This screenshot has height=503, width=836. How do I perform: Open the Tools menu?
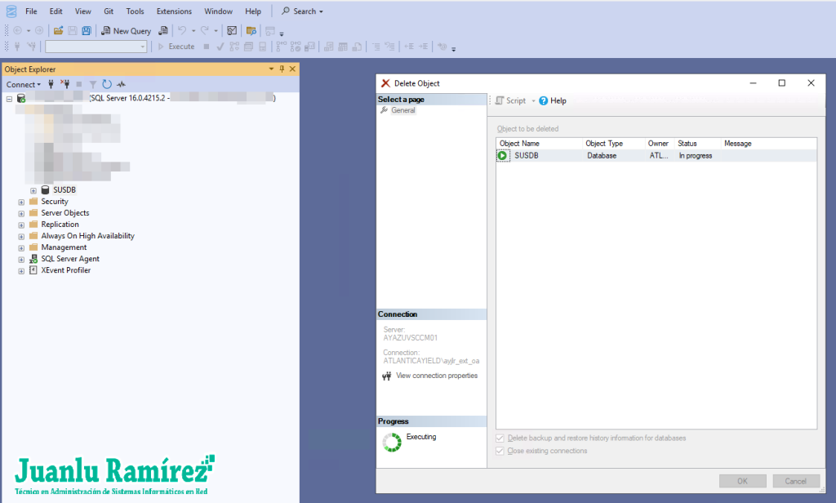coord(135,11)
